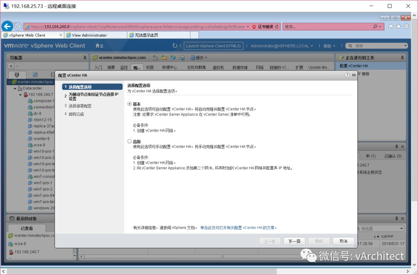
Task: Open the 操作 actions dropdown
Action: pyautogui.click(x=199, y=58)
